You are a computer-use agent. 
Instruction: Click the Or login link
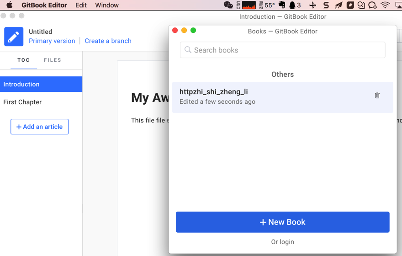point(282,242)
